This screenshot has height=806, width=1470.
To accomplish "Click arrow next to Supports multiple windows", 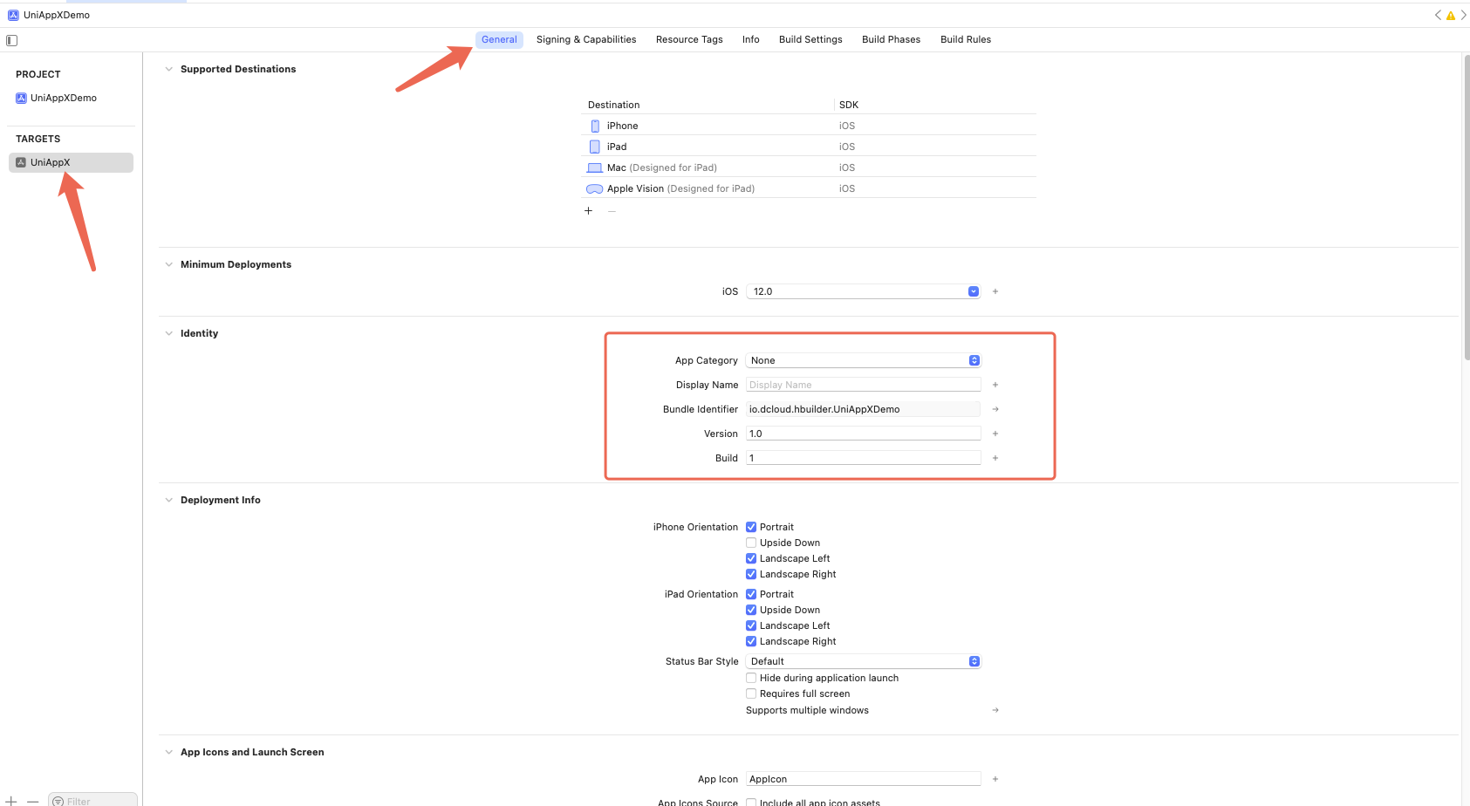I will 995,710.
